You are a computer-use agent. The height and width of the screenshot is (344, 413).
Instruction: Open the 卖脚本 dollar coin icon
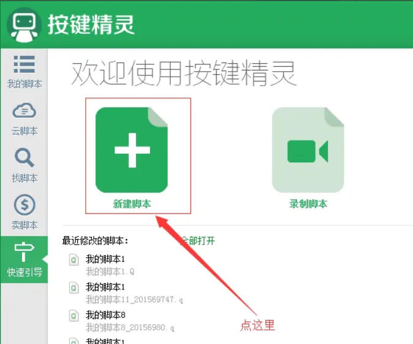coord(24,205)
